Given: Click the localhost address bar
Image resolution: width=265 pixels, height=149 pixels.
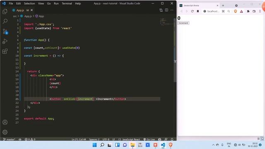Looking at the screenshot, I should [x=213, y=11].
